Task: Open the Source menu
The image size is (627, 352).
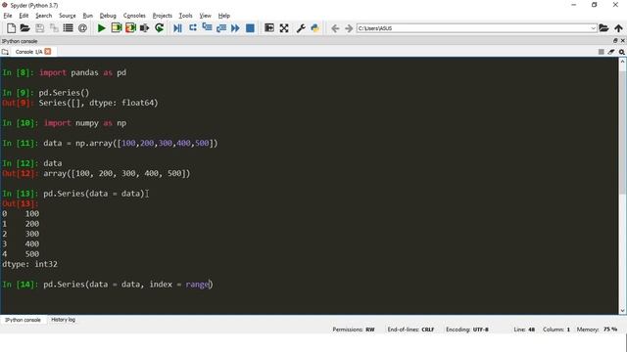Action: tap(68, 16)
